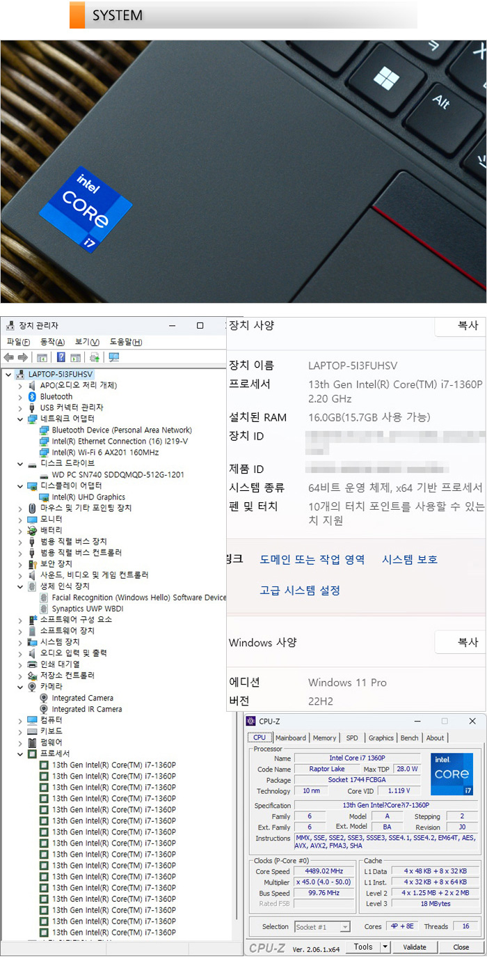Click the Level 3 cache value 18 MBytes
Screen dimensions: 487x959
(x=436, y=904)
